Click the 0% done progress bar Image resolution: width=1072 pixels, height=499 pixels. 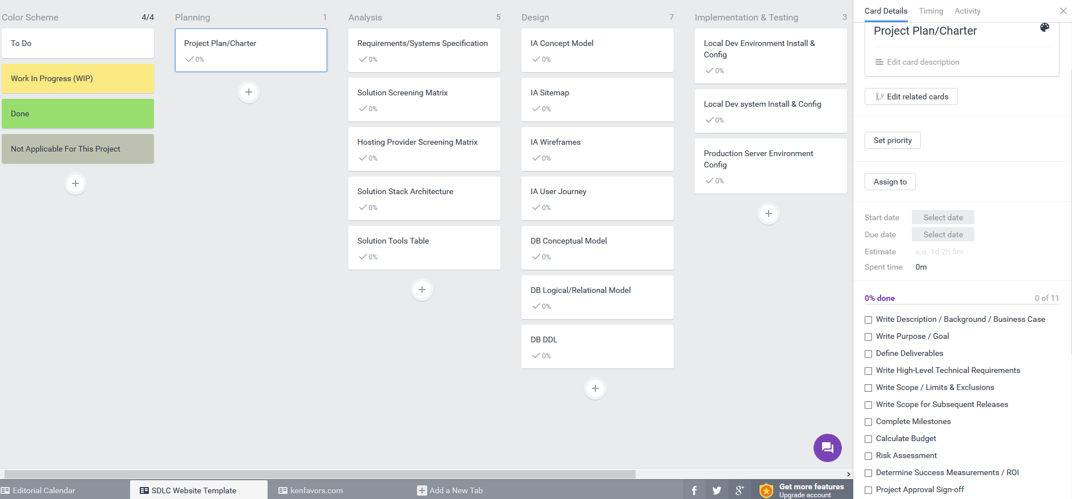[962, 304]
